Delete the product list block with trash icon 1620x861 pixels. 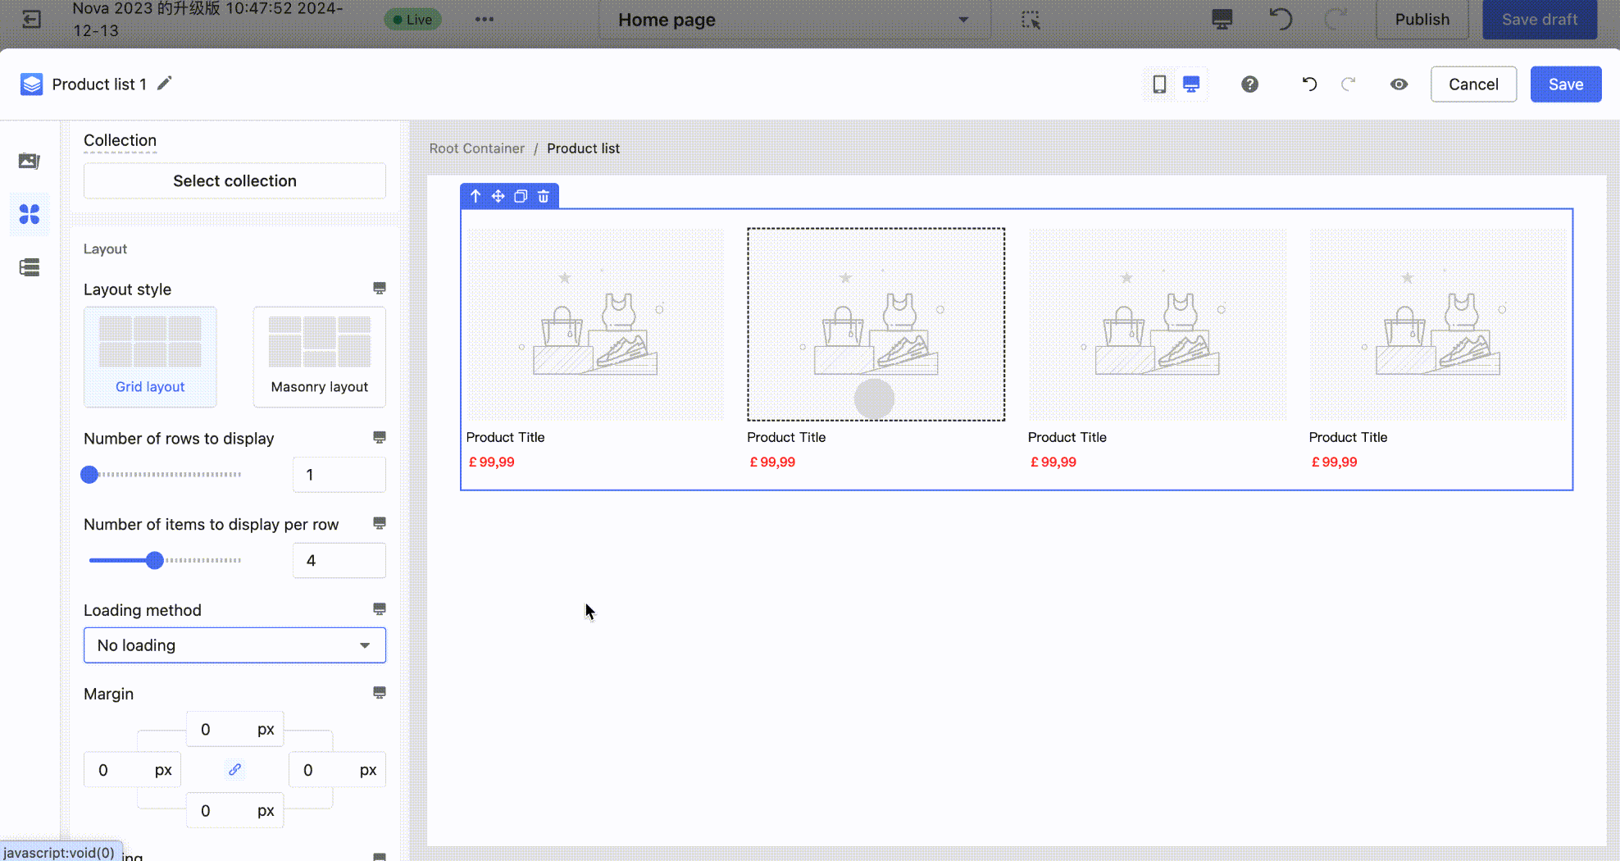(x=544, y=196)
